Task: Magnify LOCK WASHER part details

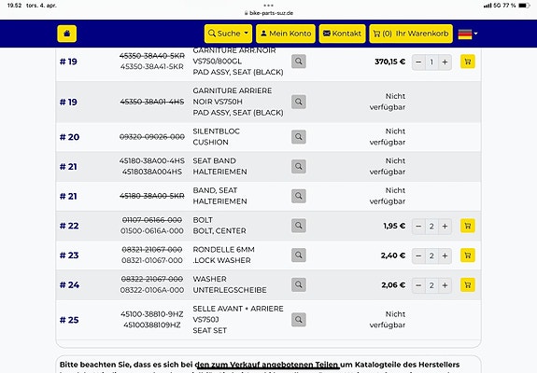Action: click(299, 256)
